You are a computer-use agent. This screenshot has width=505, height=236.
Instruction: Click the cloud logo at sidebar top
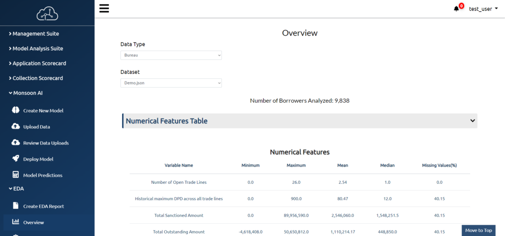click(x=47, y=13)
